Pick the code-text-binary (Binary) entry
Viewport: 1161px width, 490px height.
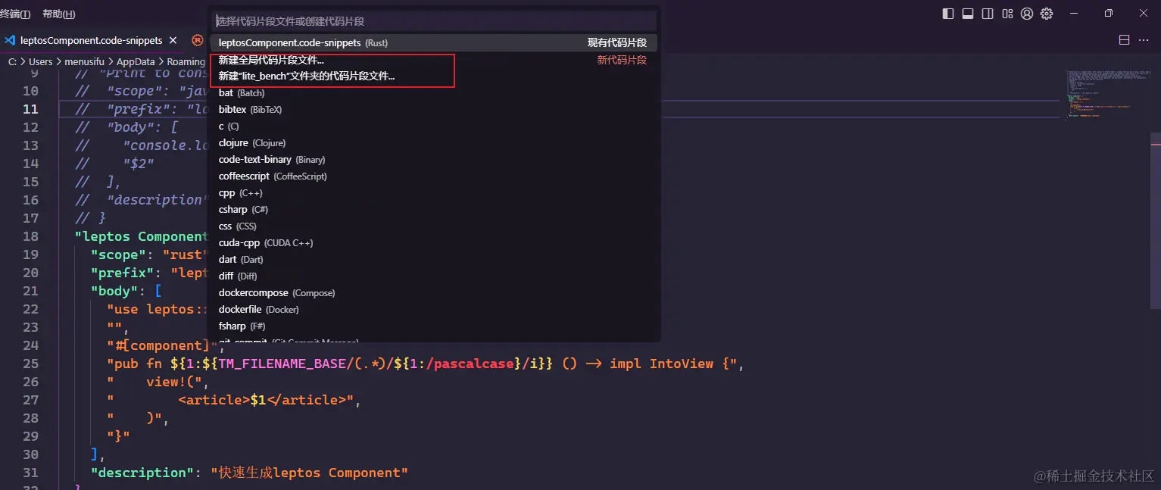[x=433, y=160]
